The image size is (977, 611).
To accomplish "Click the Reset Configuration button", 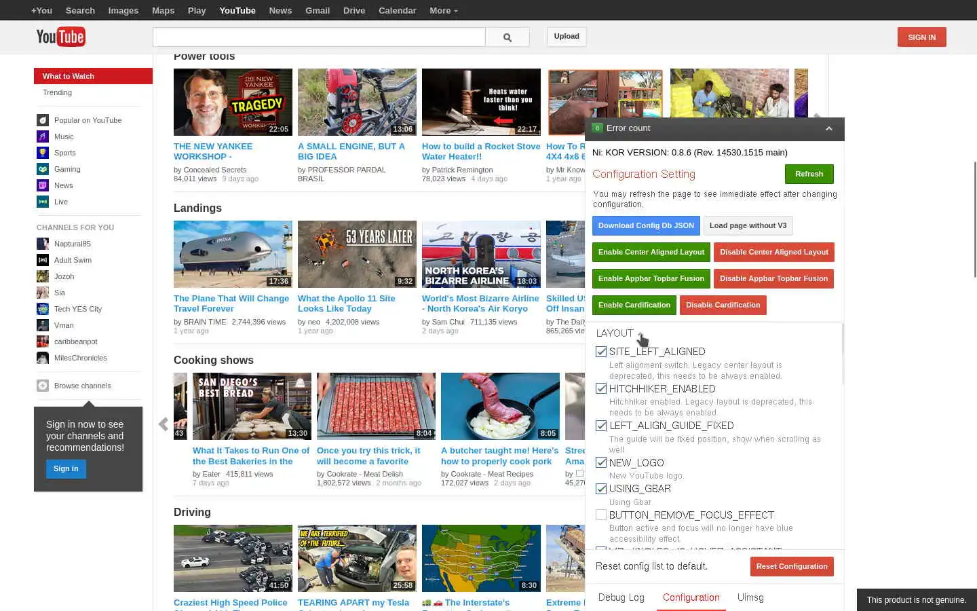I will [792, 566].
